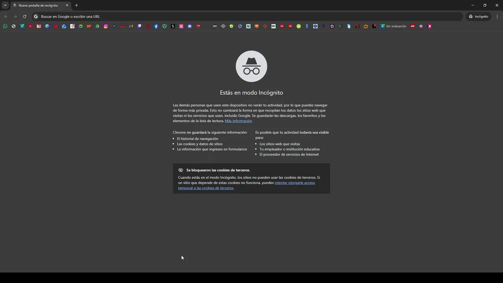The height and width of the screenshot is (283, 503).
Task: Click Se bloquearon las cookies de terceros
Action: click(x=218, y=170)
